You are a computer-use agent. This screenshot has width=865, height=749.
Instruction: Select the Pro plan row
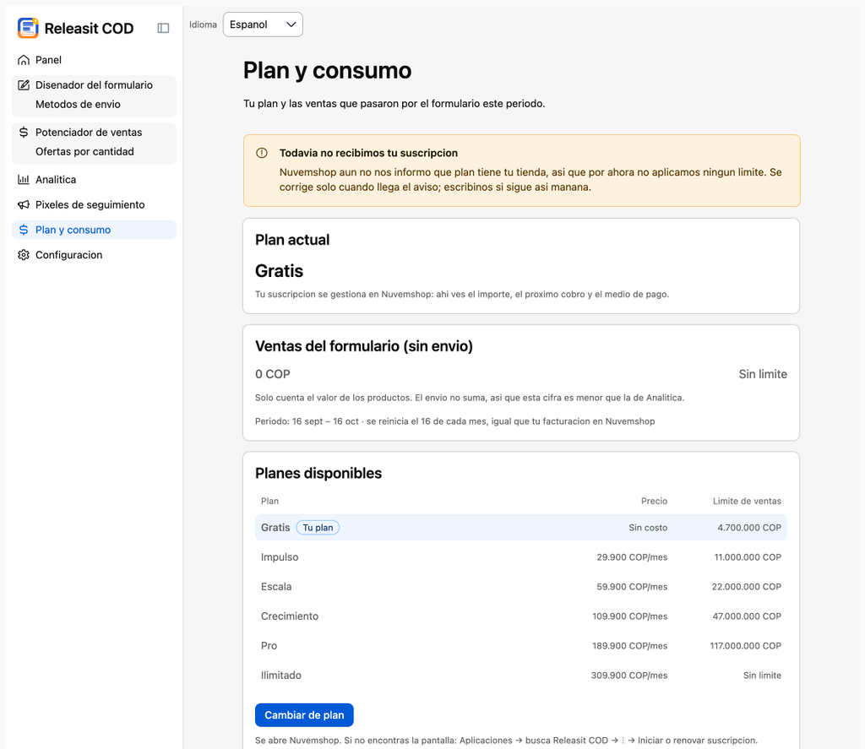[520, 646]
